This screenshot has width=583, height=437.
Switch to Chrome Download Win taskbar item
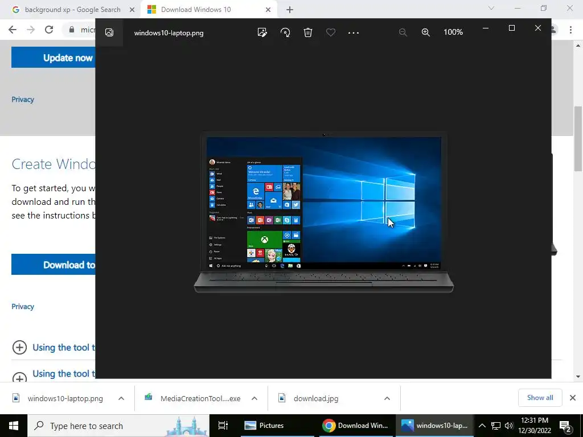(x=355, y=426)
